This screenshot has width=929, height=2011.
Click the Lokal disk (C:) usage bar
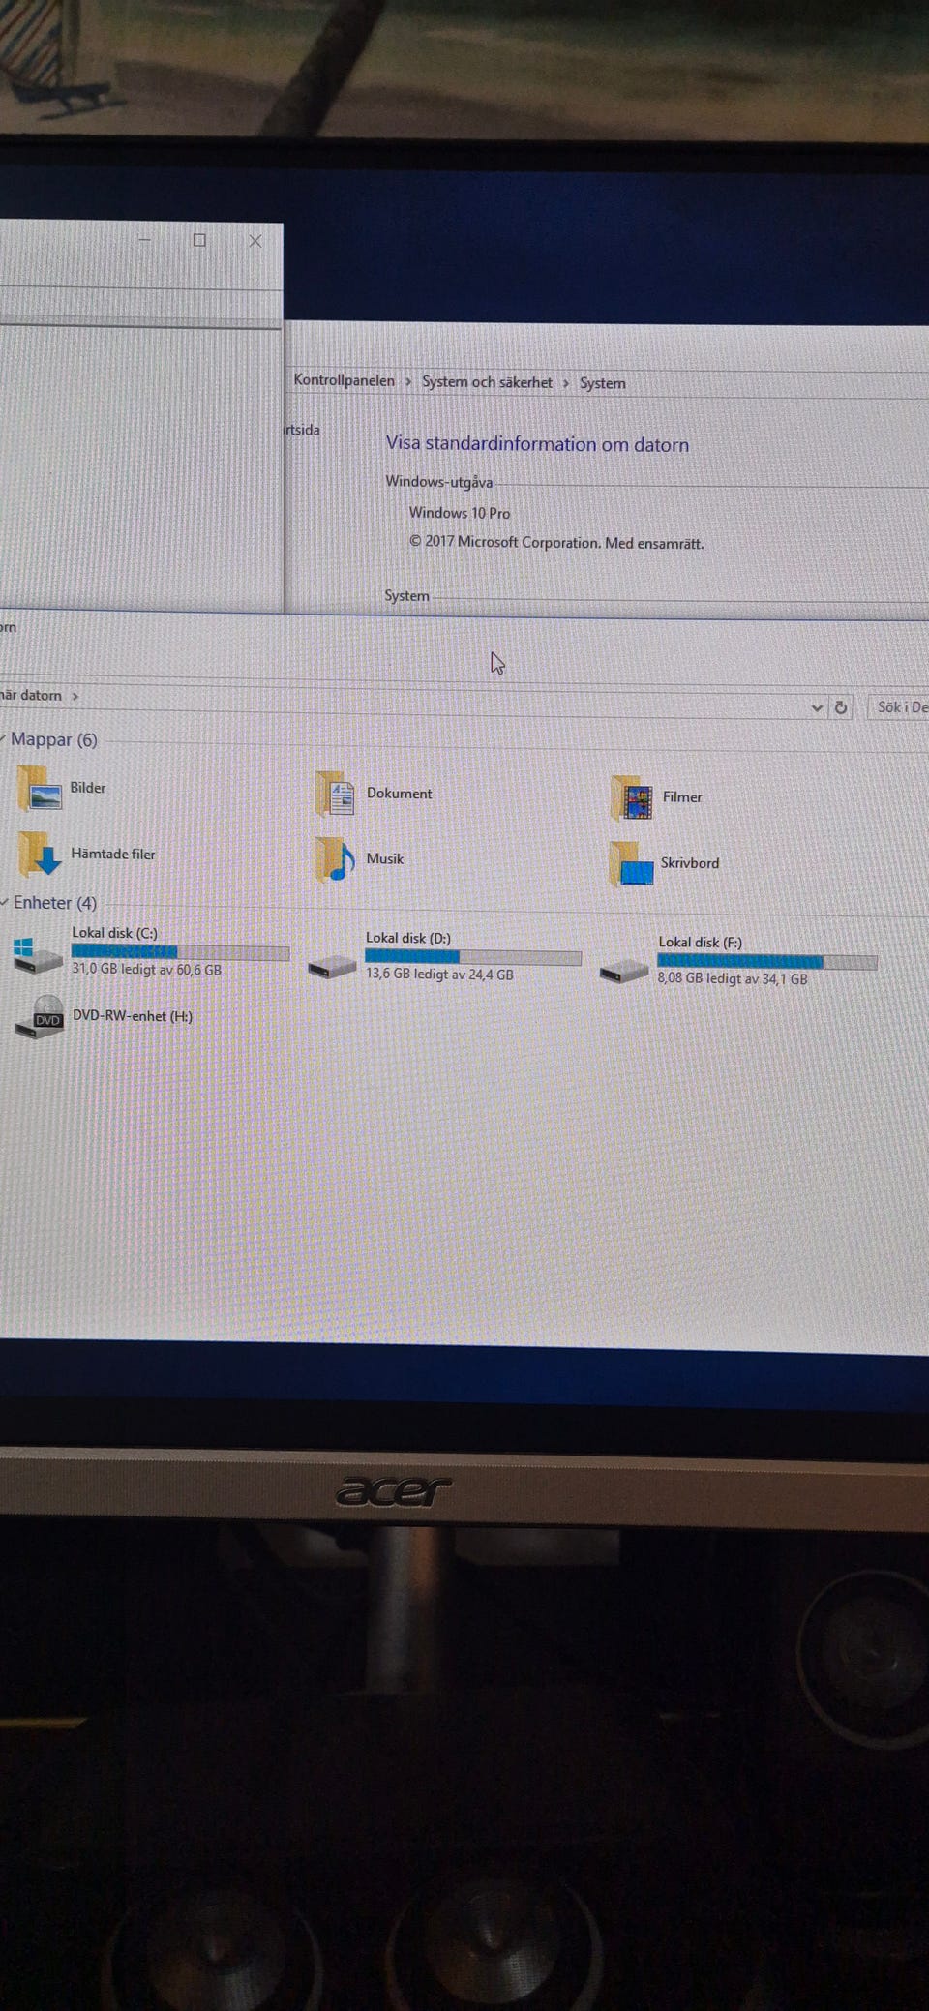pyautogui.click(x=180, y=952)
